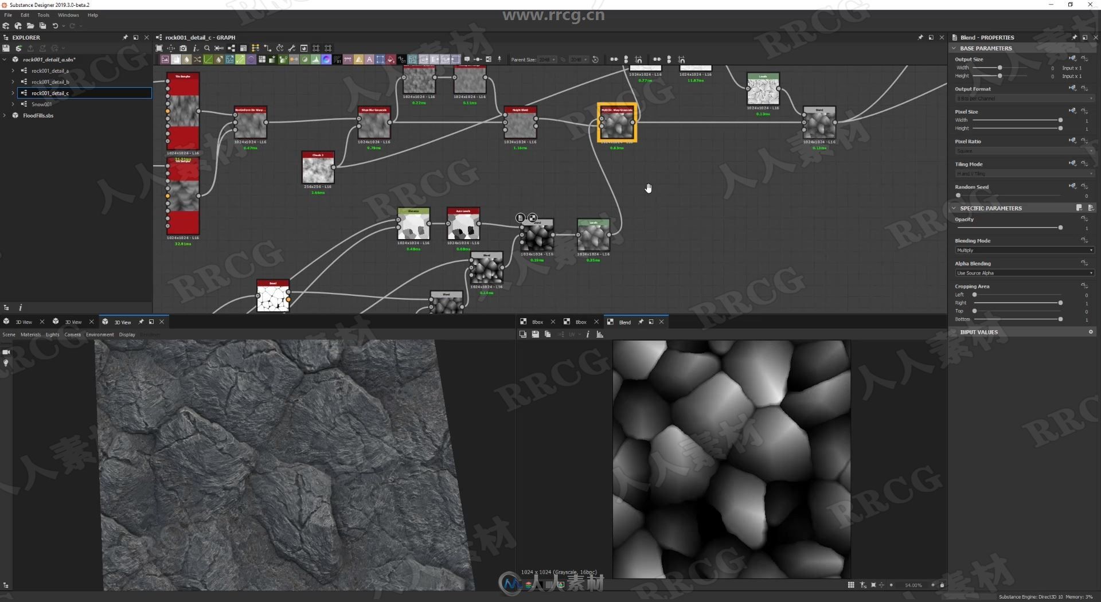Screen dimensions: 1101x602
Task: Click the Open file folder icon
Action: (x=30, y=26)
